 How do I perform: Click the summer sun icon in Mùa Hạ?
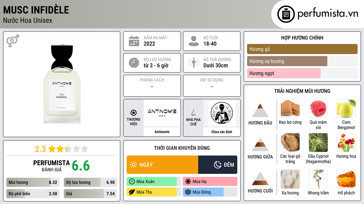click(188, 182)
